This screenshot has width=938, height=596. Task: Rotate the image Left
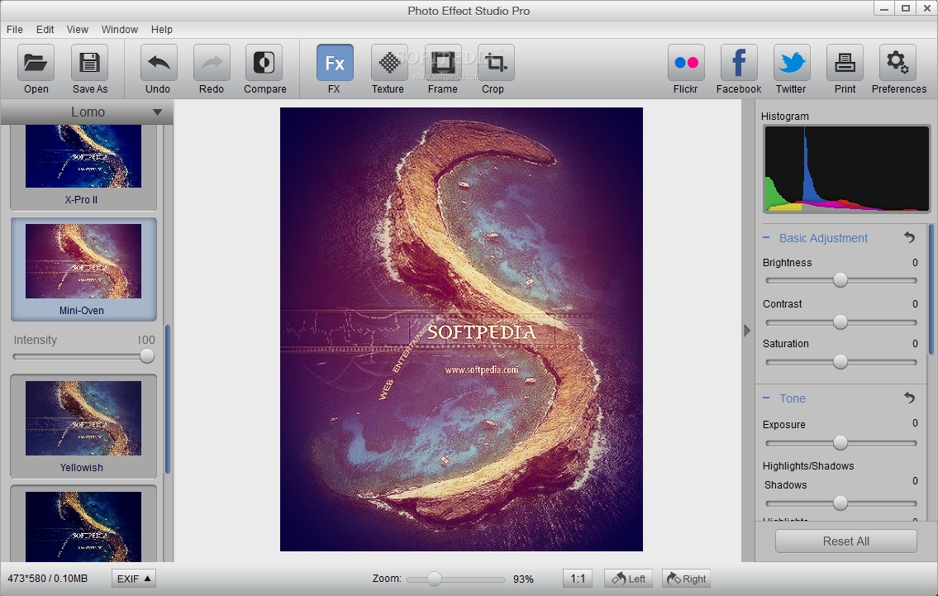tap(629, 579)
